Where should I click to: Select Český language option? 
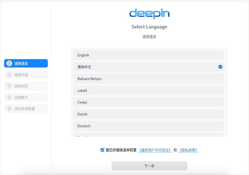point(149,102)
